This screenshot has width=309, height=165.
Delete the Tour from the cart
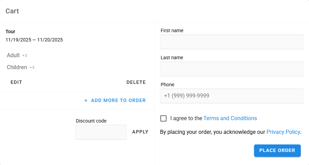136,82
